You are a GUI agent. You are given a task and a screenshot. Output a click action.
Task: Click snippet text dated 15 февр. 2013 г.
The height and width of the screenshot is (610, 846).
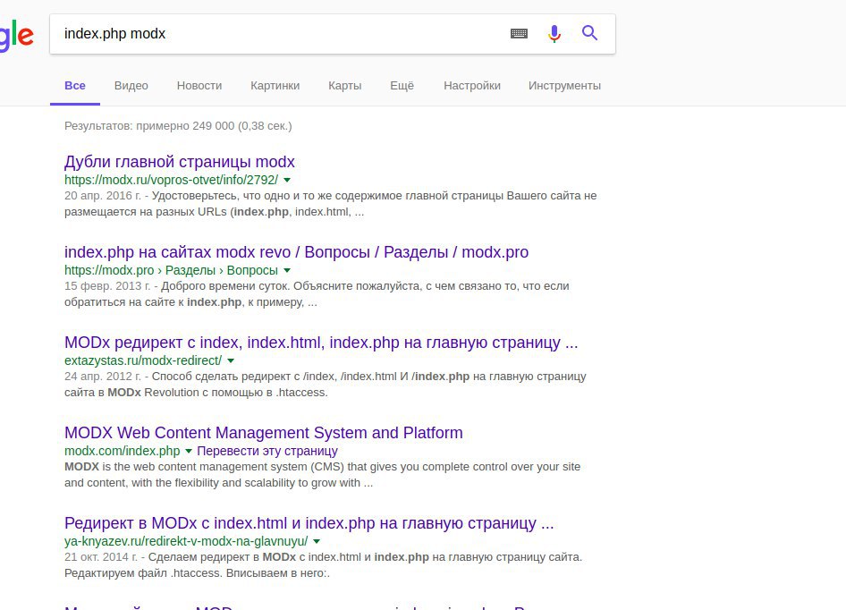click(x=317, y=293)
